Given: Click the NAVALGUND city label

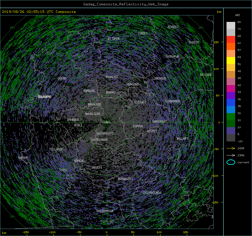Looking at the screenshot, I should 93,114.
